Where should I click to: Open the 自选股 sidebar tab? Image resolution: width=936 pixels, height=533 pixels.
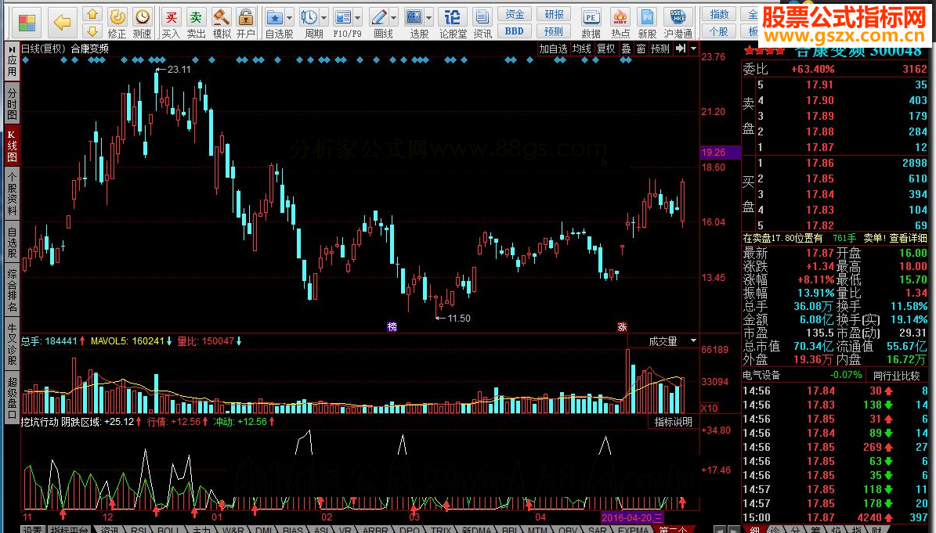(x=12, y=242)
